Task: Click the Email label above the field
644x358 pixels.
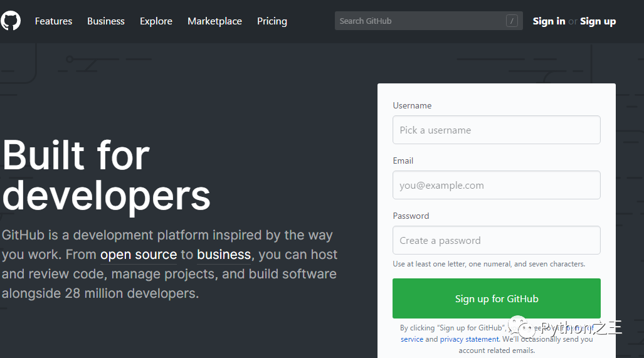Action: pyautogui.click(x=403, y=161)
